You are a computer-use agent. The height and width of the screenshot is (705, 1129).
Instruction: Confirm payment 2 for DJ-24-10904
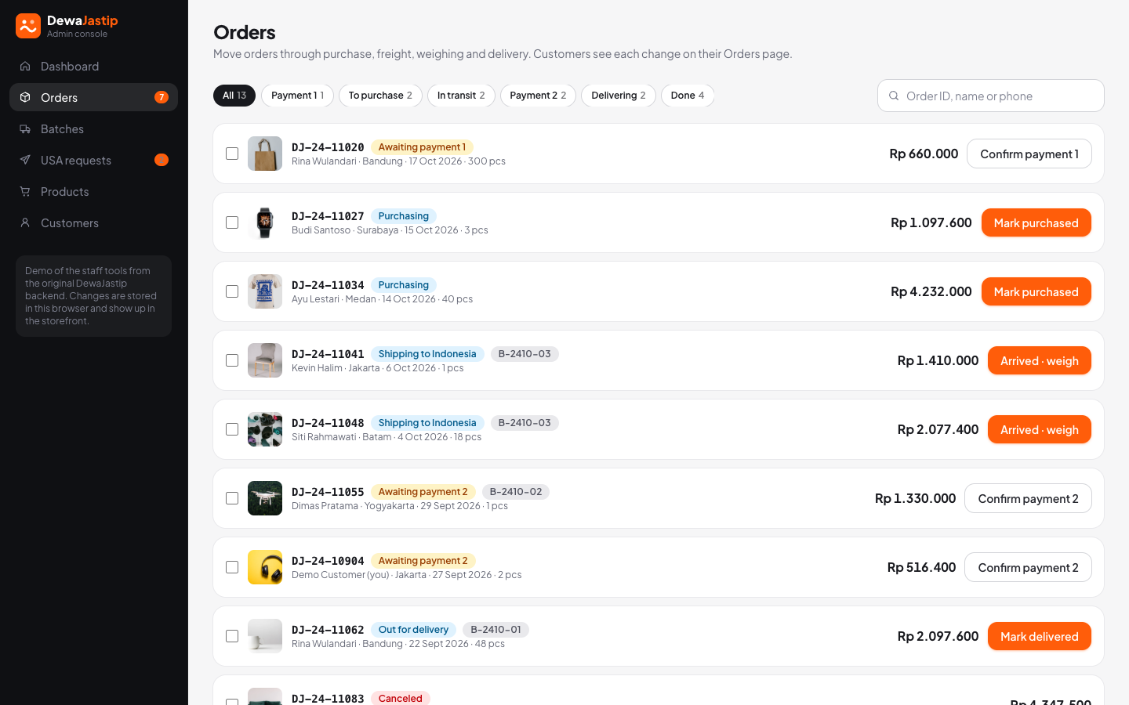point(1028,567)
